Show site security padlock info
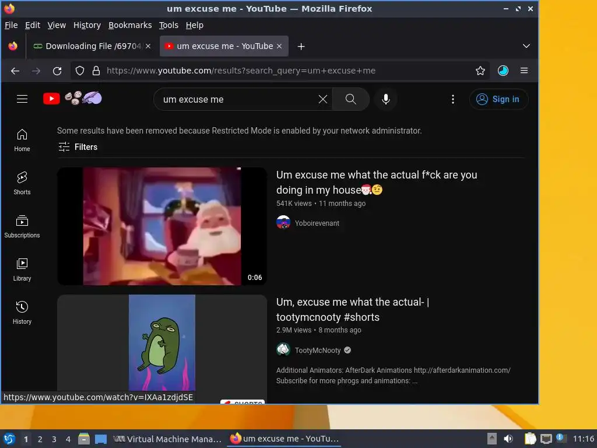 point(96,71)
